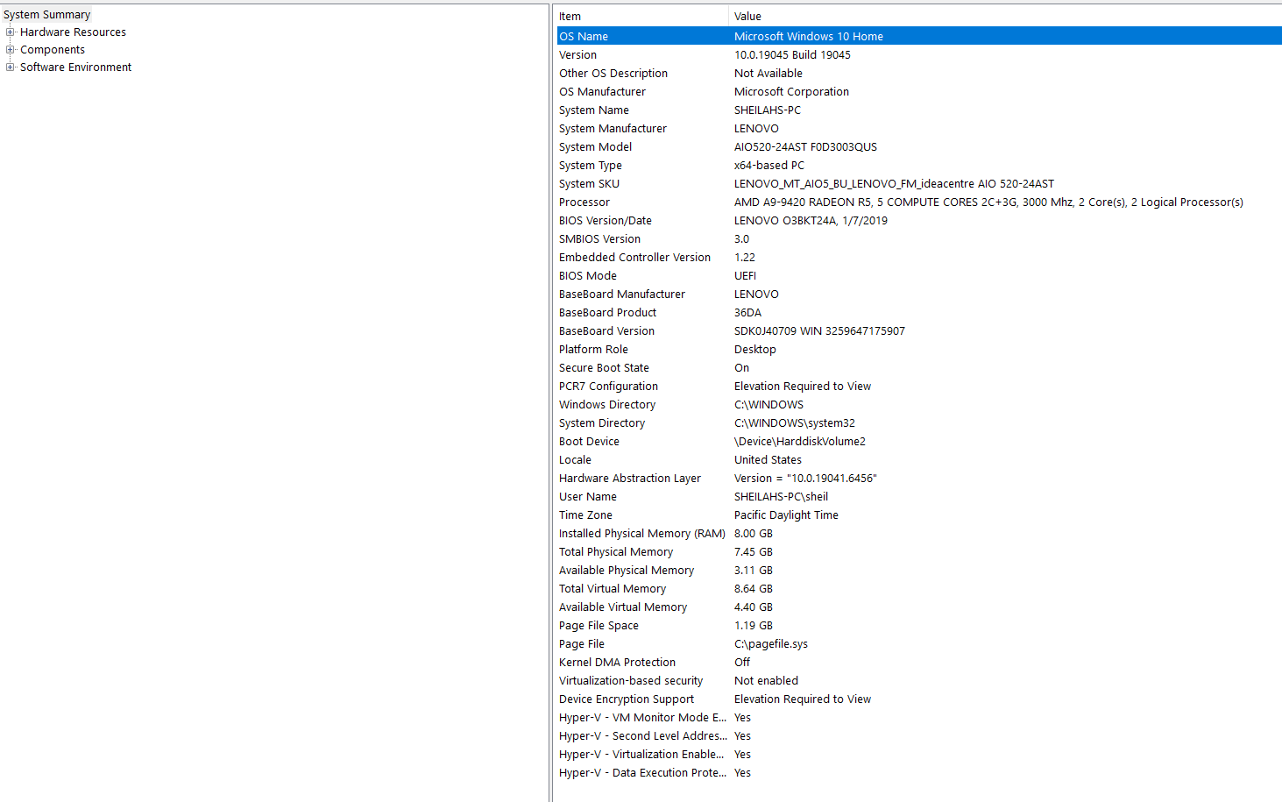
Task: Click the System Name row
Action: point(919,110)
